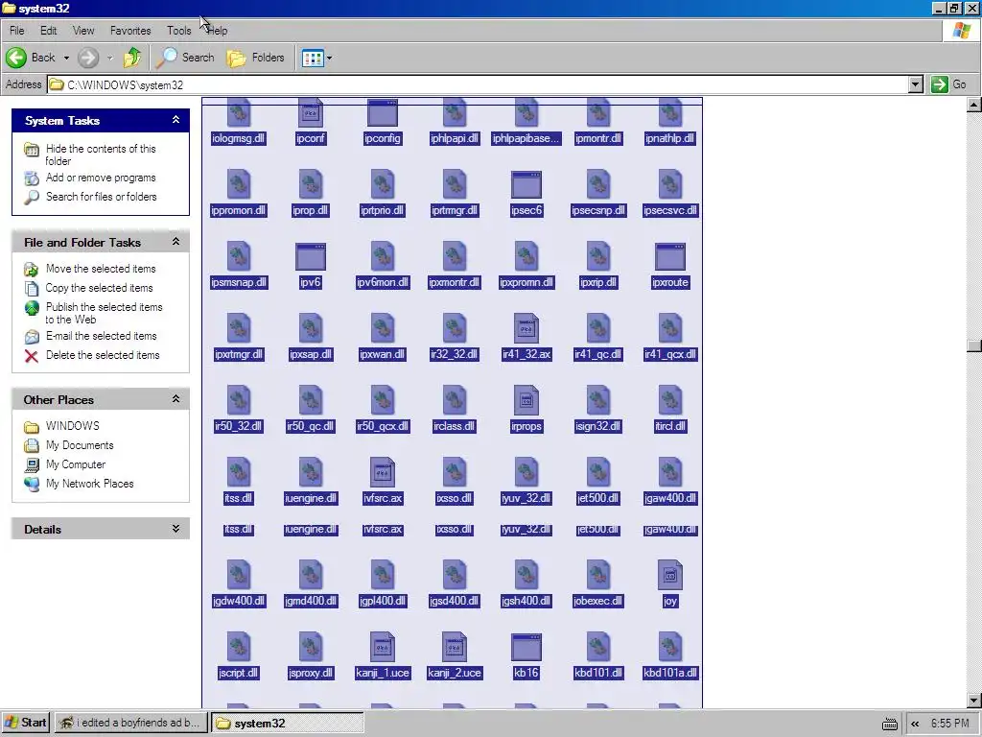Select the ipconfig application icon
The height and width of the screenshot is (737, 982).
382,113
